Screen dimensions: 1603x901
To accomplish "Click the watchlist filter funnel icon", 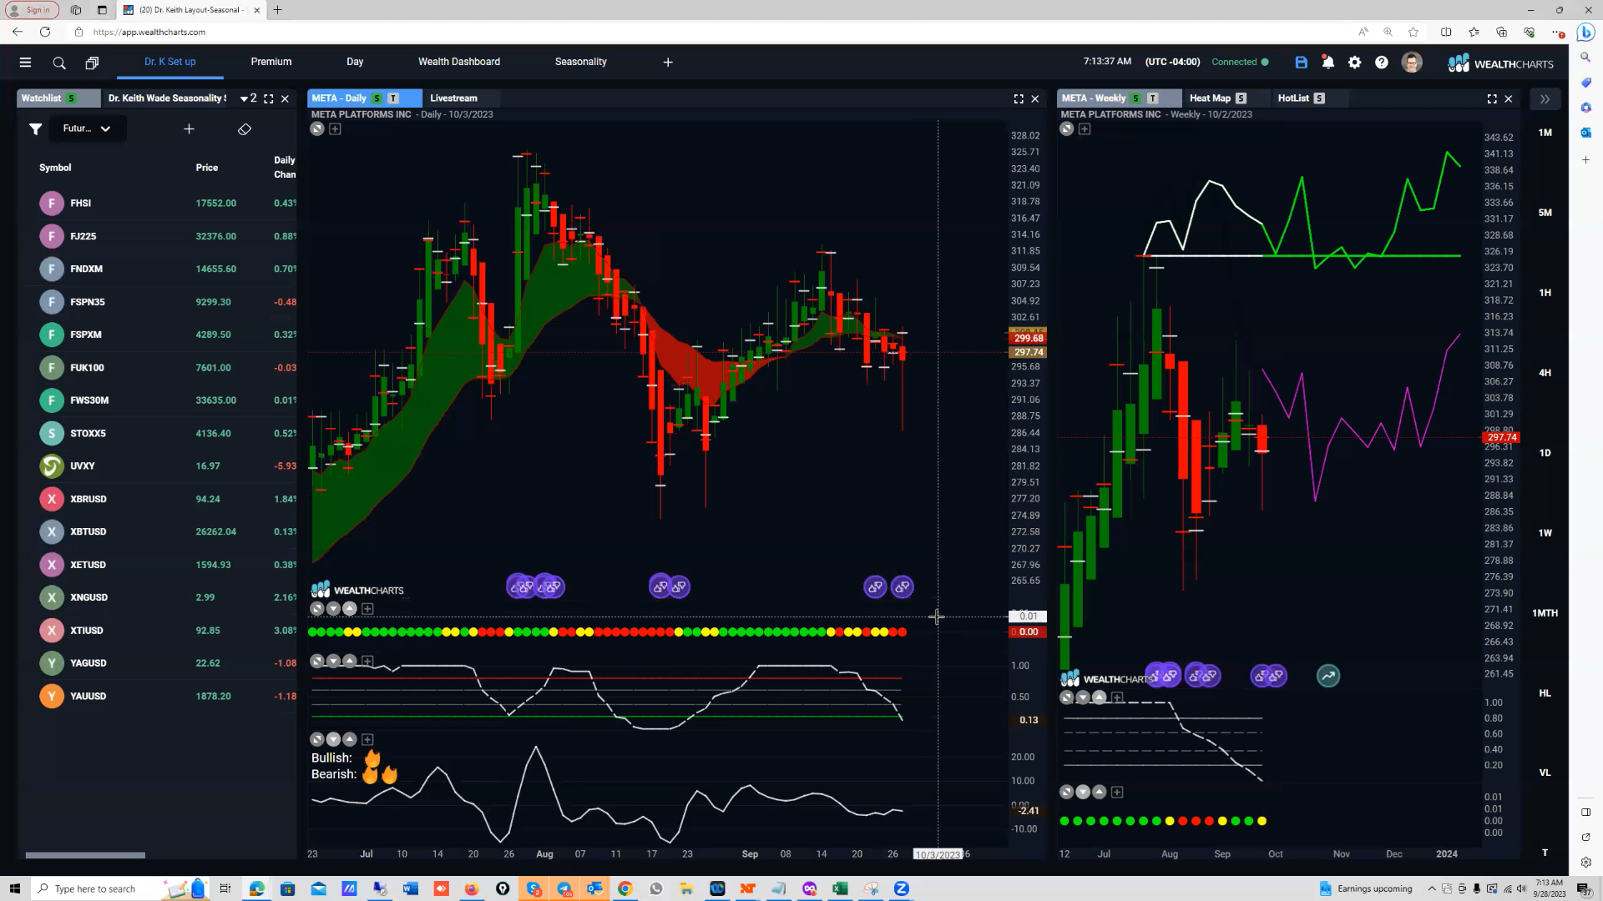I will [35, 128].
